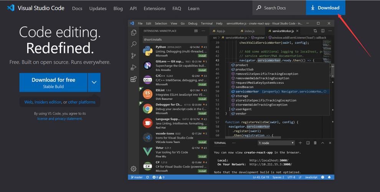Open the Updates page
This screenshot has height=192, width=380.
pos(97,8)
